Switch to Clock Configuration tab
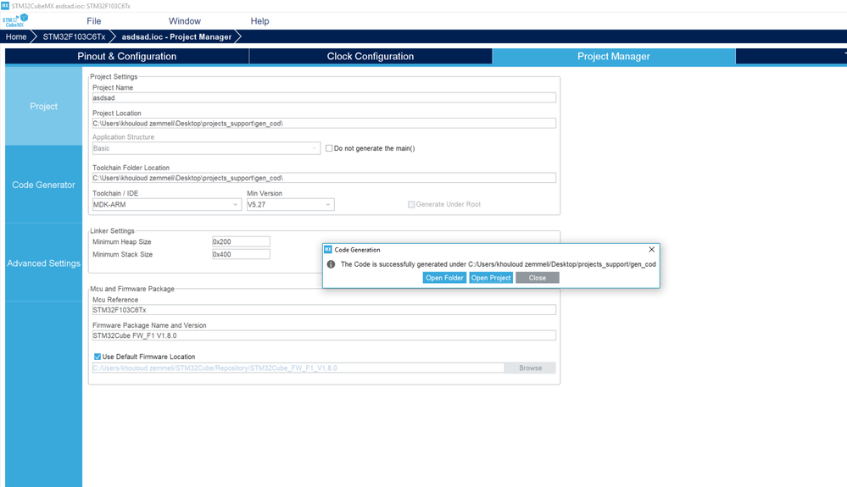847x487 pixels. [371, 56]
